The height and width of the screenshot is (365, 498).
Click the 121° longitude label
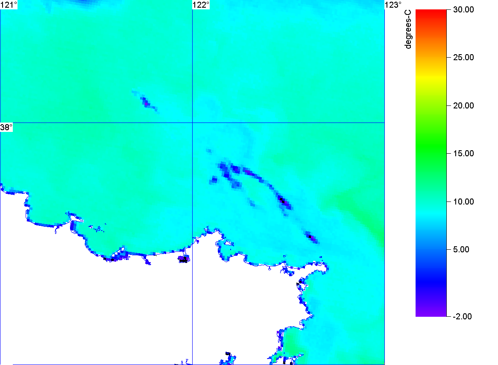(x=9, y=5)
